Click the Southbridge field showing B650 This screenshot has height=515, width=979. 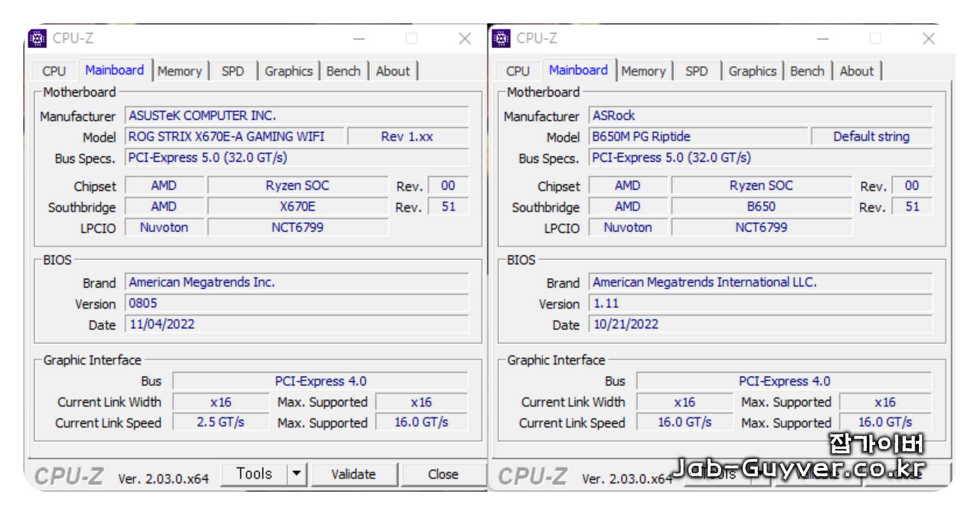pyautogui.click(x=761, y=206)
